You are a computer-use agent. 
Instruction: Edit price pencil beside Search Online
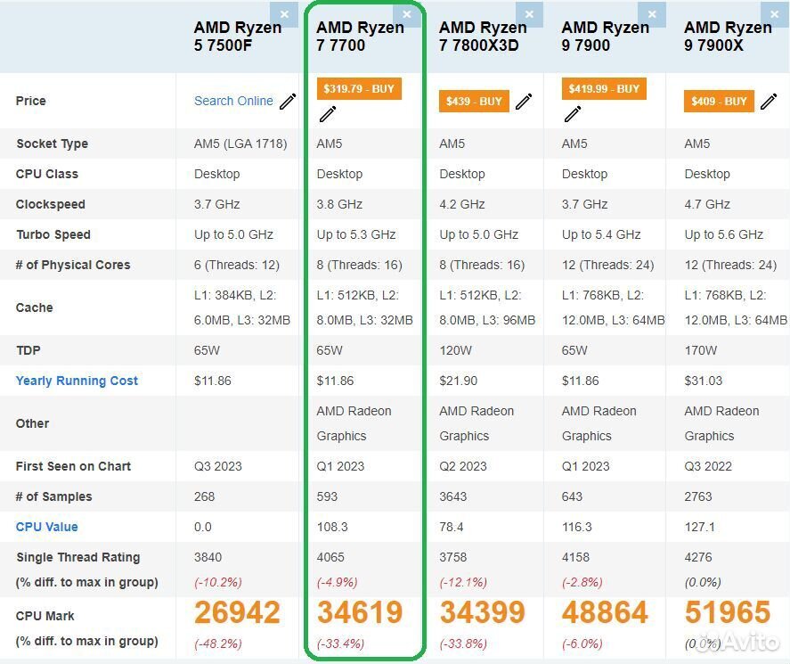288,102
